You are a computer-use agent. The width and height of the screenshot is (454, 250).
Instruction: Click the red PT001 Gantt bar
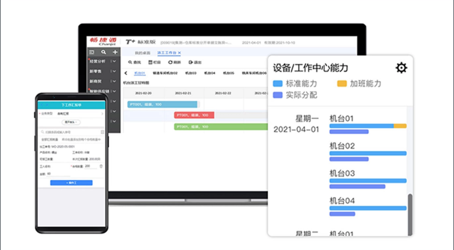[x=194, y=115]
